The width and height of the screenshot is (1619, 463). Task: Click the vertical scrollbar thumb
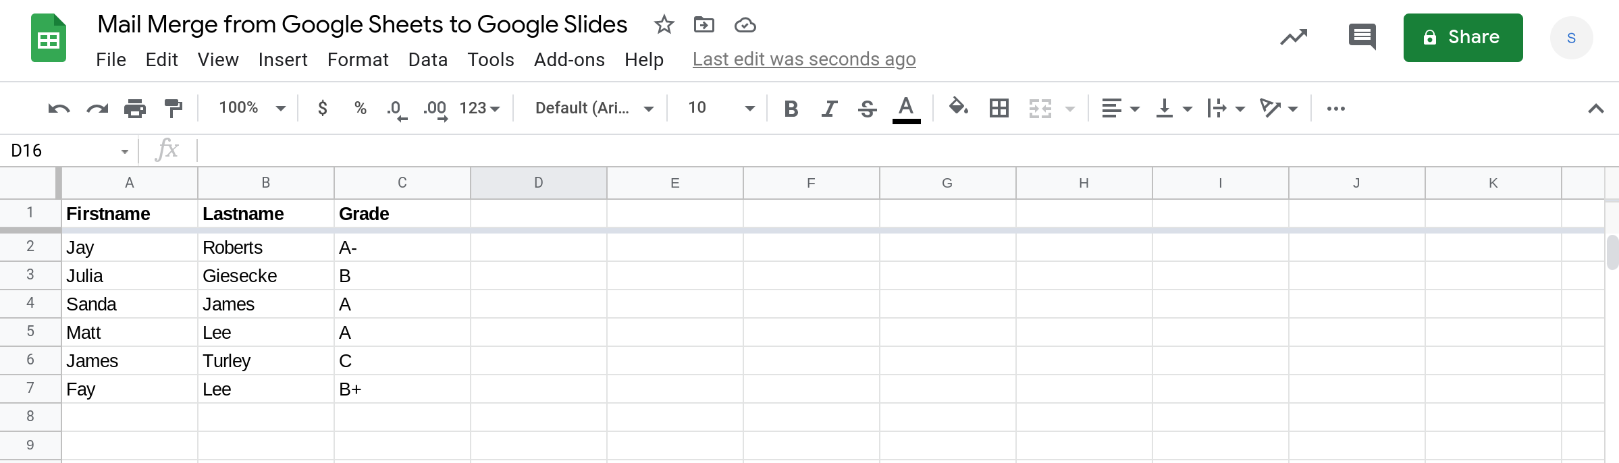tap(1612, 252)
